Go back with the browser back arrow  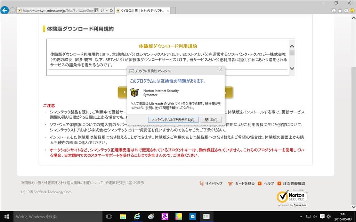(x=5, y=10)
